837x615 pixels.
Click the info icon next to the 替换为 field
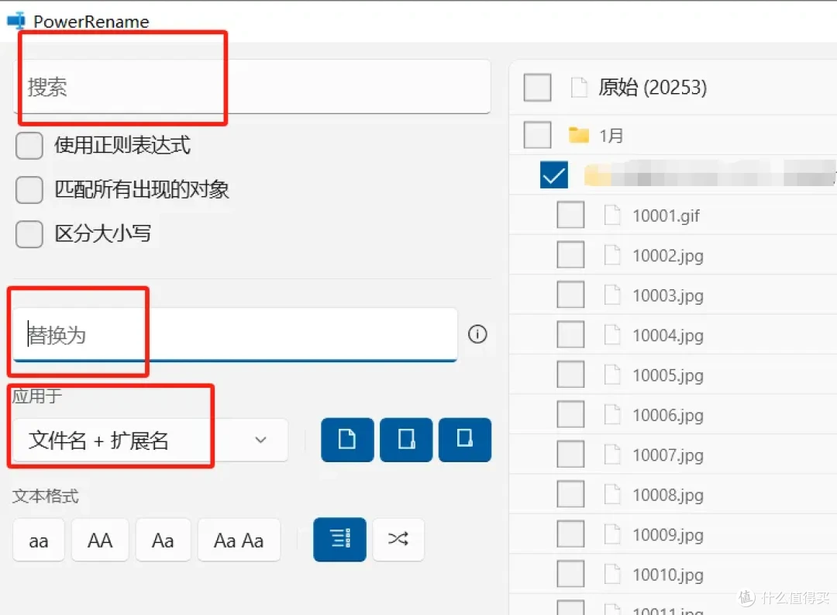click(477, 334)
